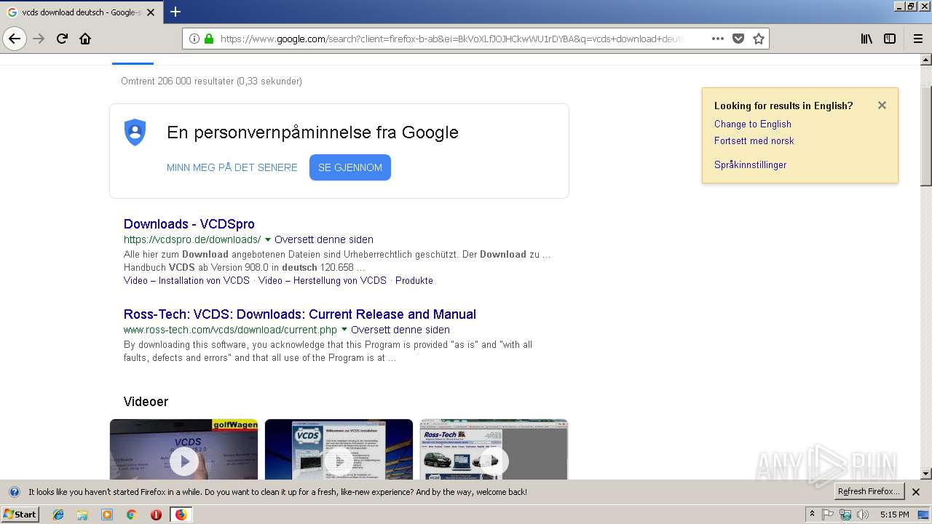
Task: Open the Firefox hamburger menu
Action: click(918, 39)
